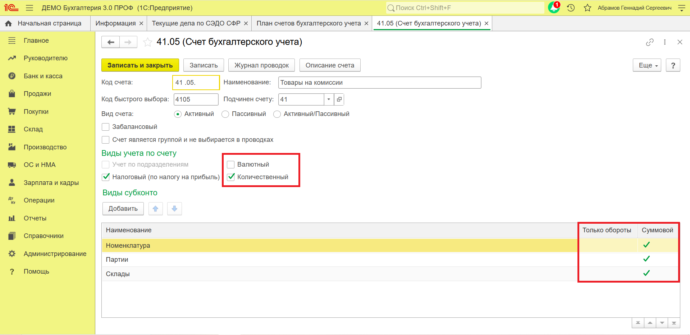Move one row down in the table

662,323
